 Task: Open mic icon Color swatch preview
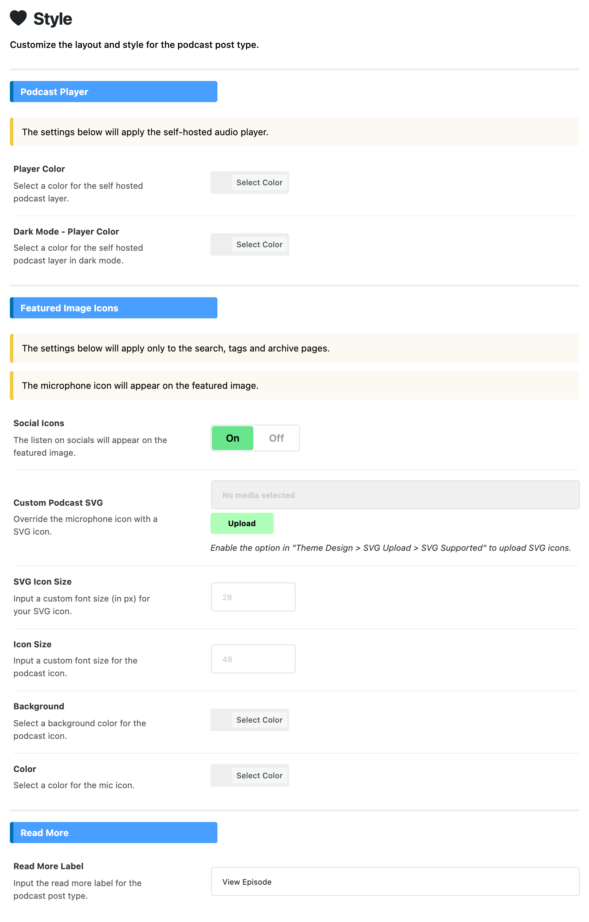coord(221,775)
